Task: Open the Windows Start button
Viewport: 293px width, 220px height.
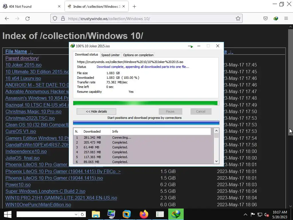Action: [8, 214]
